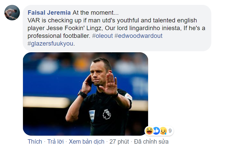Open the Faisal Jeremia profile name link
The width and height of the screenshot is (226, 147).
click(49, 13)
